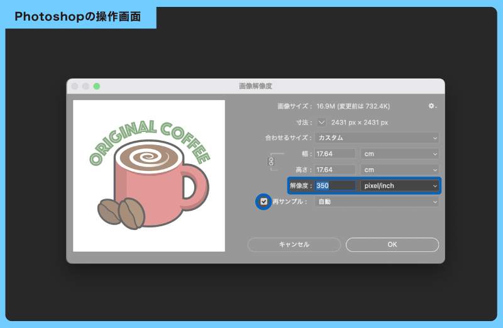
Task: Click the 幅 input field showing 17.64
Action: tap(335, 153)
